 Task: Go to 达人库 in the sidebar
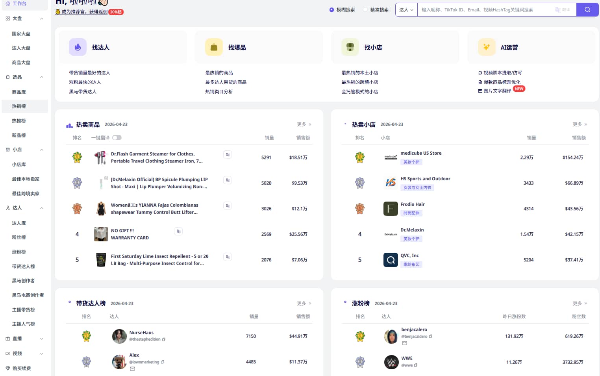pyautogui.click(x=19, y=223)
